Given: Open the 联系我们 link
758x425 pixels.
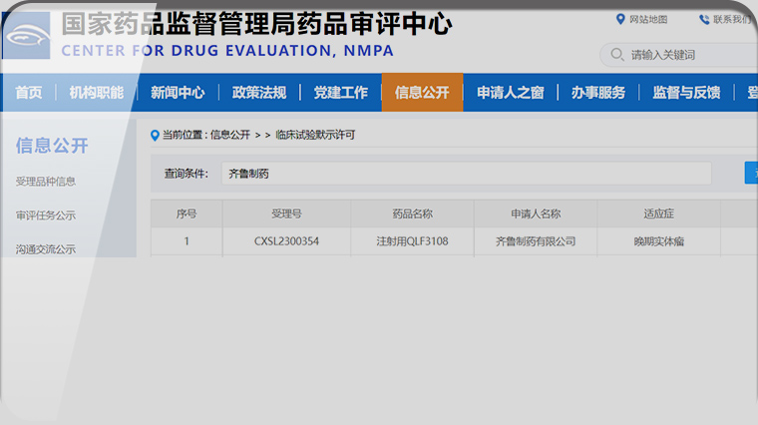Looking at the screenshot, I should (732, 19).
